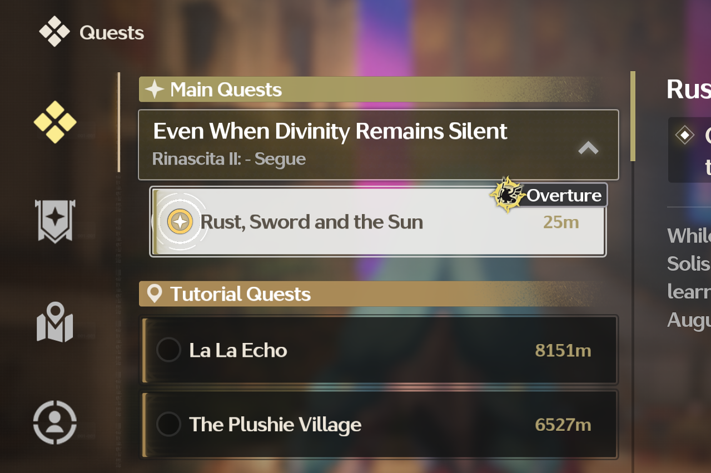Click the Quests logo icon at top
The height and width of the screenshot is (473, 711).
click(54, 32)
